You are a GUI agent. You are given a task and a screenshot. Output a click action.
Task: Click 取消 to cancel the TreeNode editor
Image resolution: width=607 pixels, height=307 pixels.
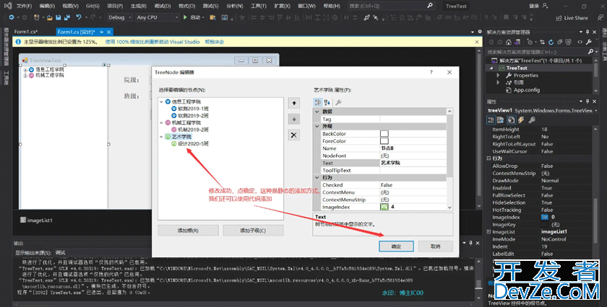point(436,246)
